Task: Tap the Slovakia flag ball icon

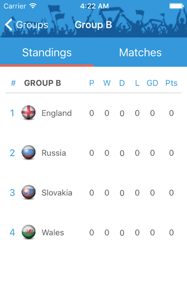Action: (x=28, y=192)
